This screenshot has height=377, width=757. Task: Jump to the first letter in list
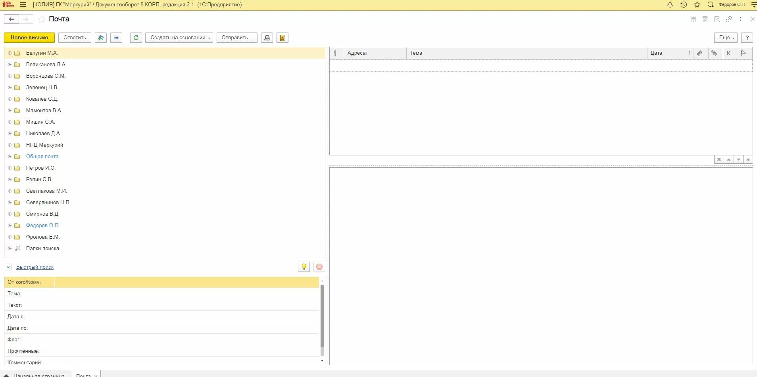click(719, 159)
